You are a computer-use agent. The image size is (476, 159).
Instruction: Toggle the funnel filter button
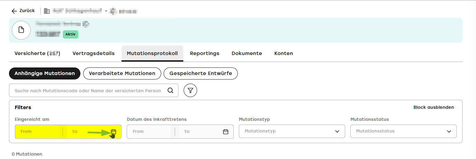(x=190, y=91)
